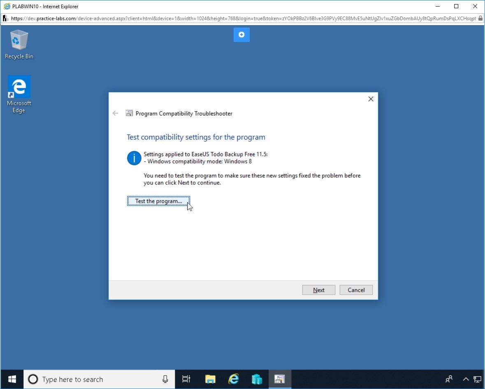Select the troubleshooter taskbar icon
The image size is (485, 389).
point(280,379)
